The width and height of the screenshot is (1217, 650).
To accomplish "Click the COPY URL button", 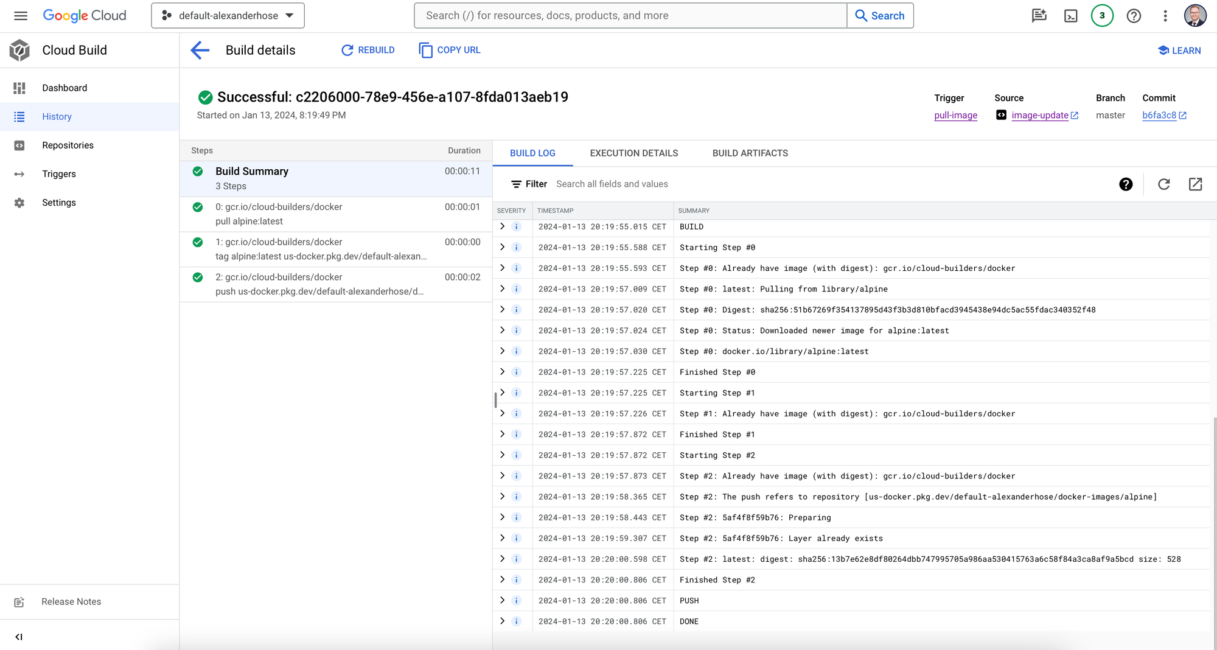I will (x=450, y=51).
